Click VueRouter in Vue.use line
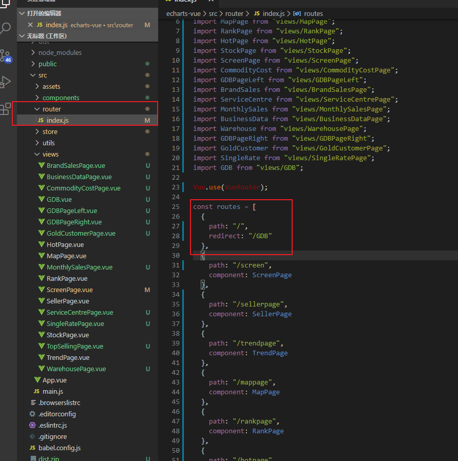Viewport: 458px width, 461px height. coord(242,187)
